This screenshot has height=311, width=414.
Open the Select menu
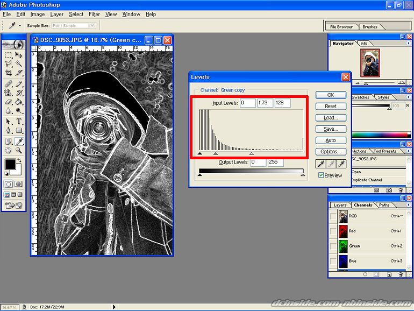point(76,15)
